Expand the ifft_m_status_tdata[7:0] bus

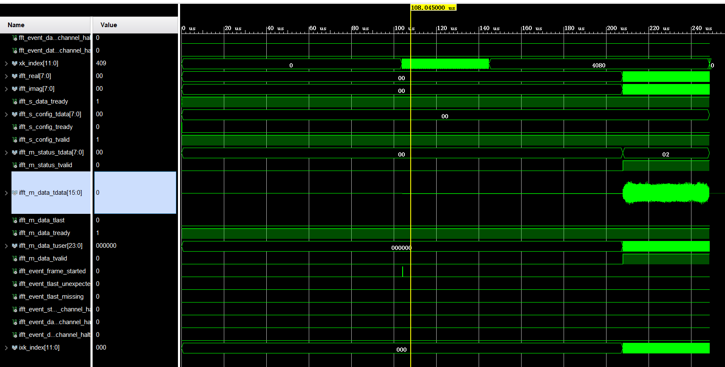click(6, 152)
